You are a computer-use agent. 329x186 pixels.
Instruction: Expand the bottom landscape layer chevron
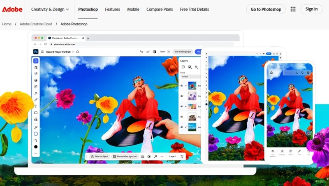[x=186, y=127]
